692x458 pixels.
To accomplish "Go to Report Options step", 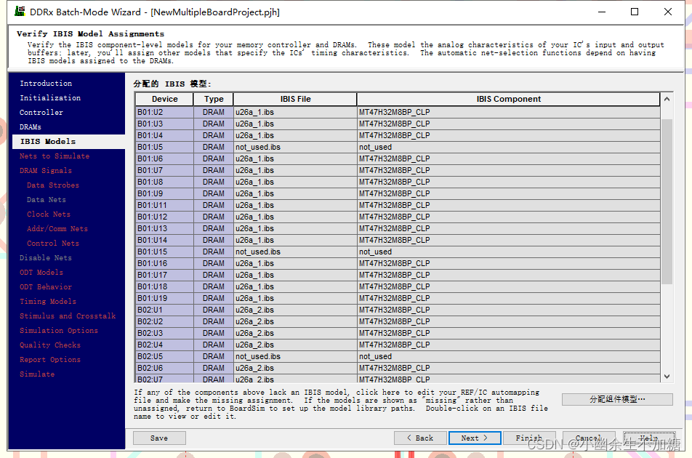I will 50,360.
